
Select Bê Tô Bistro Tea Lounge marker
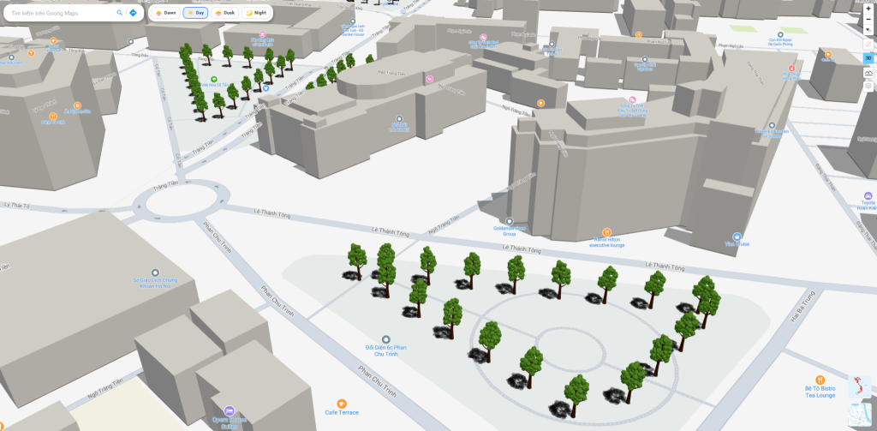pos(820,380)
